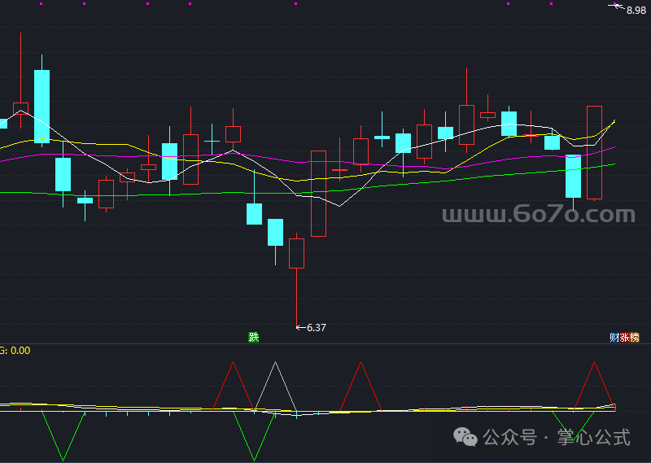Click the 财 icon at the chart's bottom right
This screenshot has height=463, width=651.
click(614, 337)
